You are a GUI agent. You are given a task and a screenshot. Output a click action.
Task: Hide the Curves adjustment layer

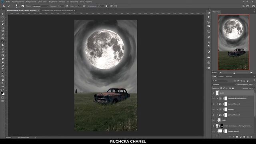point(213,110)
